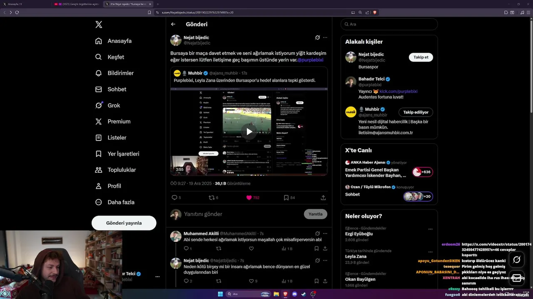The height and width of the screenshot is (299, 533).
Task: Open Ezgi Eyüboğlu trend
Action: click(359, 234)
